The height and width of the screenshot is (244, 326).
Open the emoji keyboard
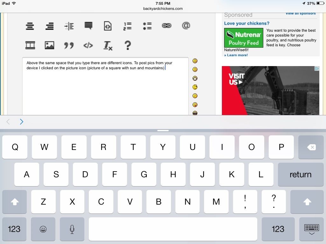click(43, 229)
